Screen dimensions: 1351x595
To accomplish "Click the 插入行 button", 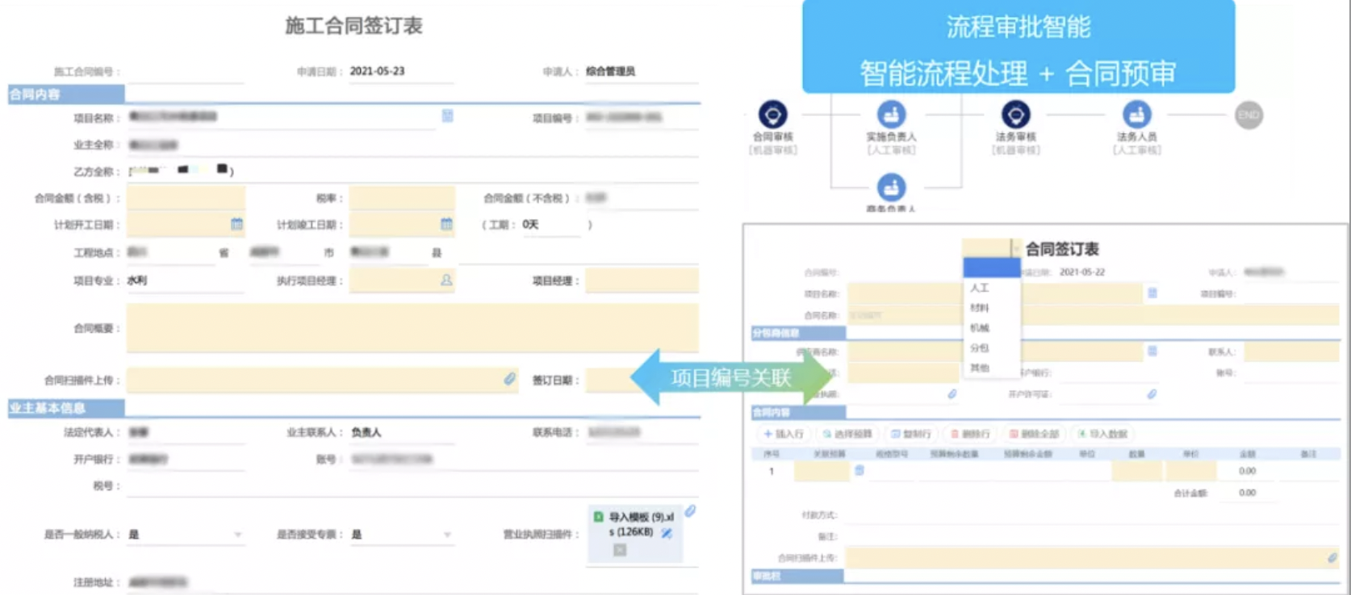I will (784, 434).
